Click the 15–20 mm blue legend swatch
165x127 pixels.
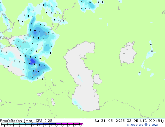[40, 124]
